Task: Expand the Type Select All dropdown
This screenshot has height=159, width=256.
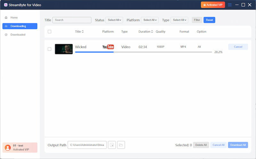Action: coord(179,20)
